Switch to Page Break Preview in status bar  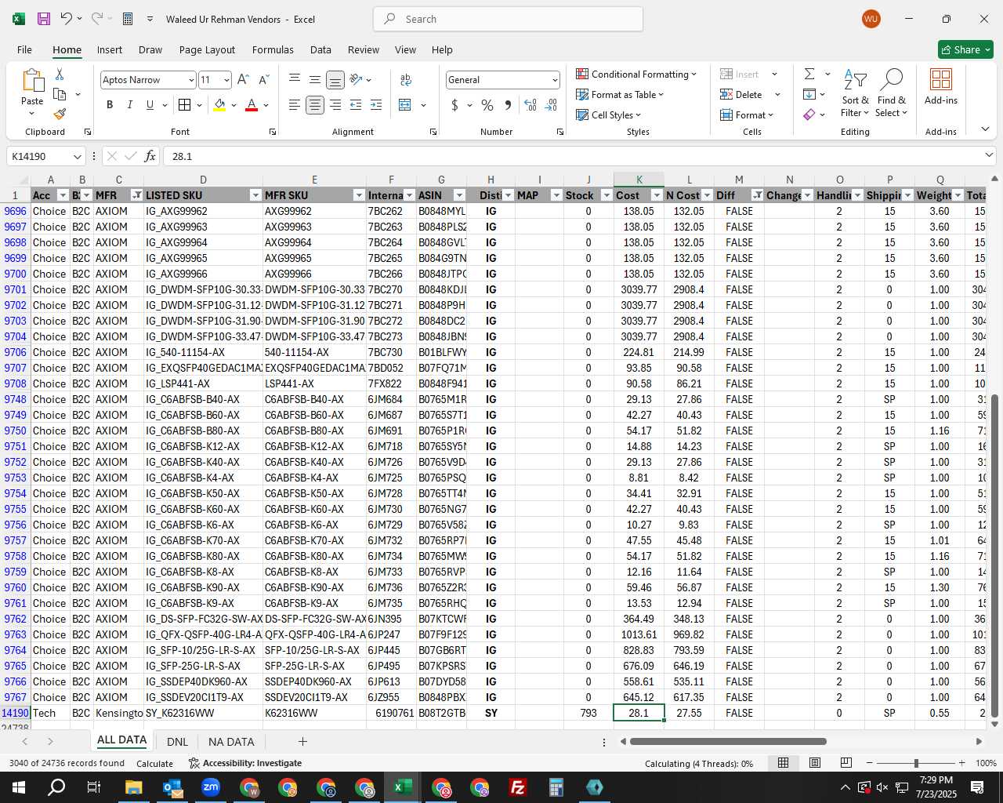point(845,763)
